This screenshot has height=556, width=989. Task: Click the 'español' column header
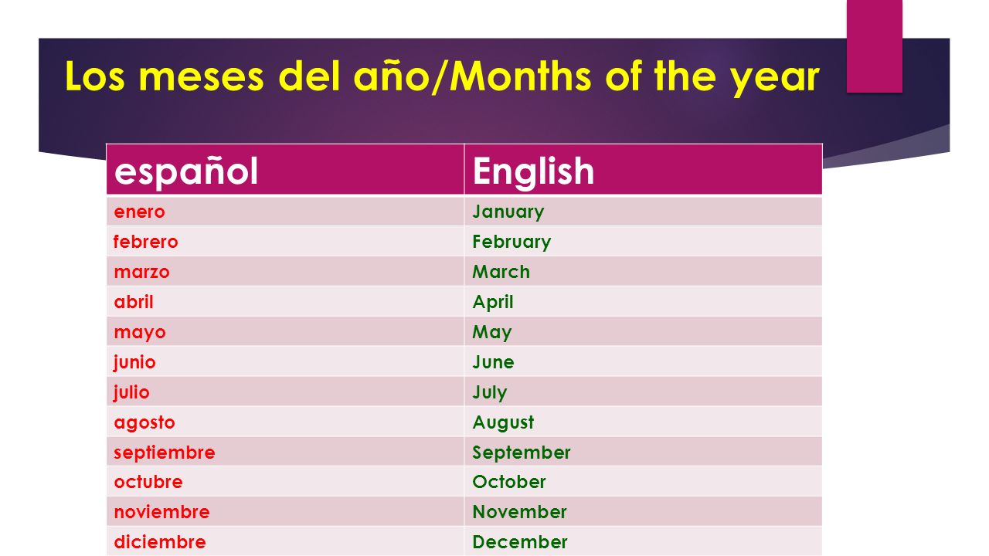(x=285, y=170)
